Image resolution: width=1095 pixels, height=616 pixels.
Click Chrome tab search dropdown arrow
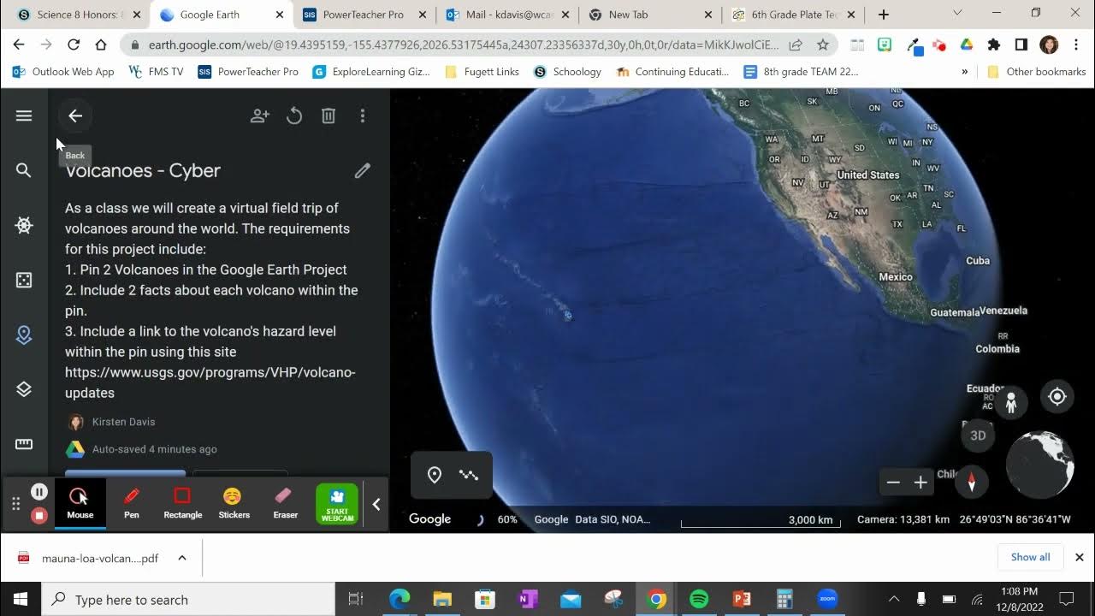tap(958, 14)
